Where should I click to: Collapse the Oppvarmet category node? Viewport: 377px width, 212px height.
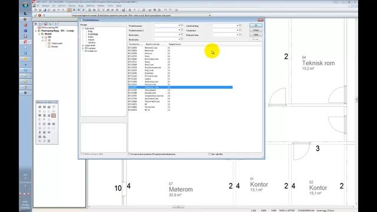pos(82,28)
